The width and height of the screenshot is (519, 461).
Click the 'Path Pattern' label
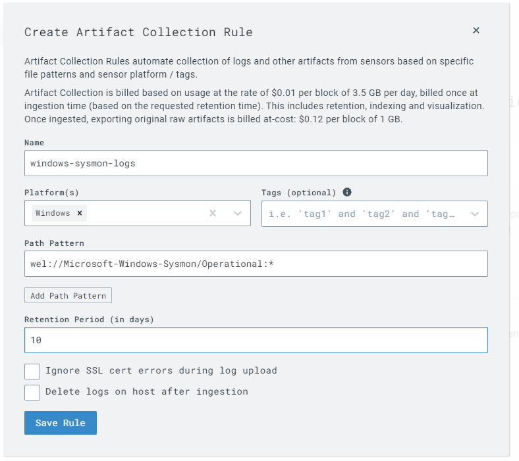[54, 243]
